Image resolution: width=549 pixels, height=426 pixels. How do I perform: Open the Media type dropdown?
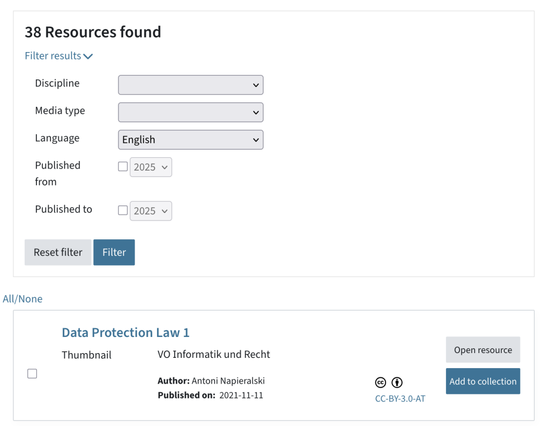[x=190, y=112]
